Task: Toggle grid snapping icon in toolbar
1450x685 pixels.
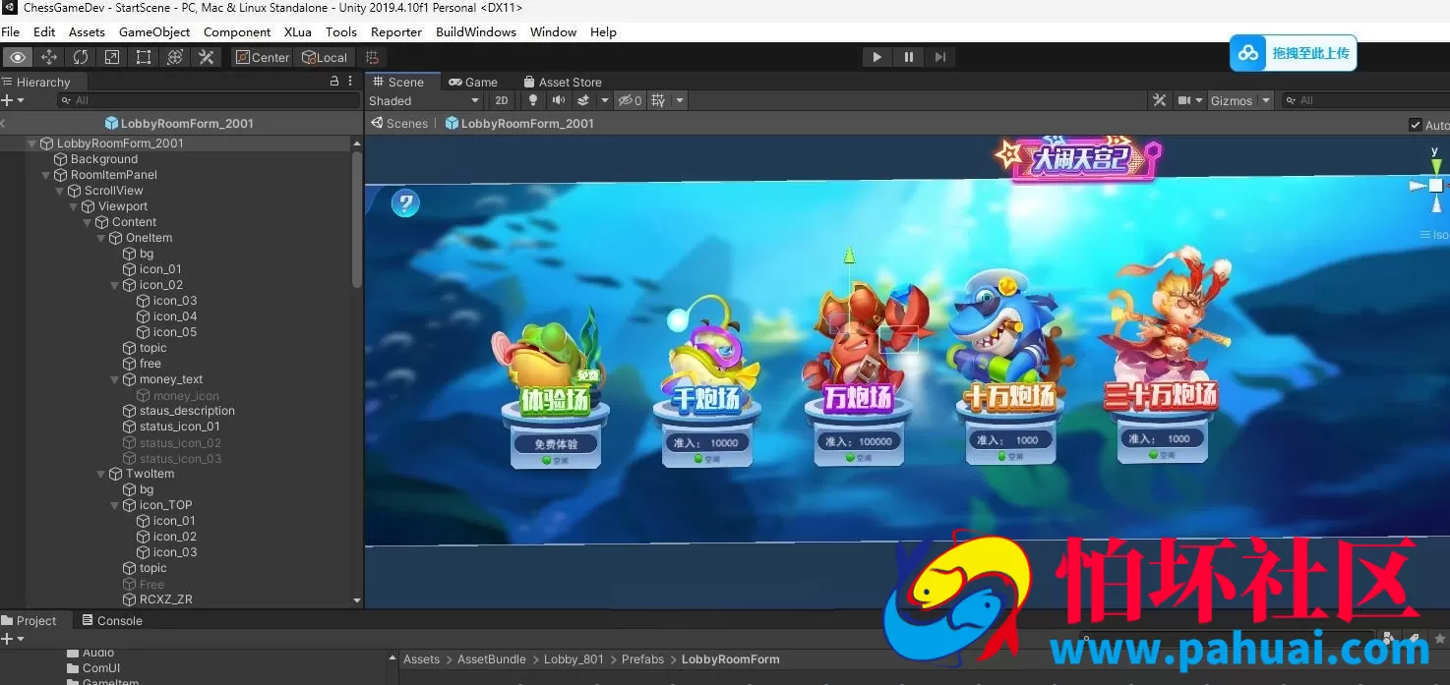Action: point(372,57)
